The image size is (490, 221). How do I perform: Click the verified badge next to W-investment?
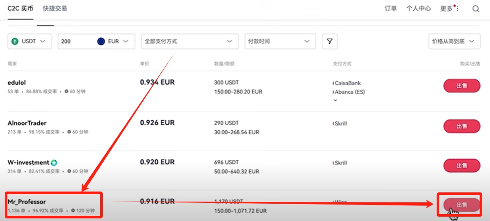54,162
